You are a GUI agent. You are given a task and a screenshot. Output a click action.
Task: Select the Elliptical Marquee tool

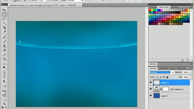(4, 15)
